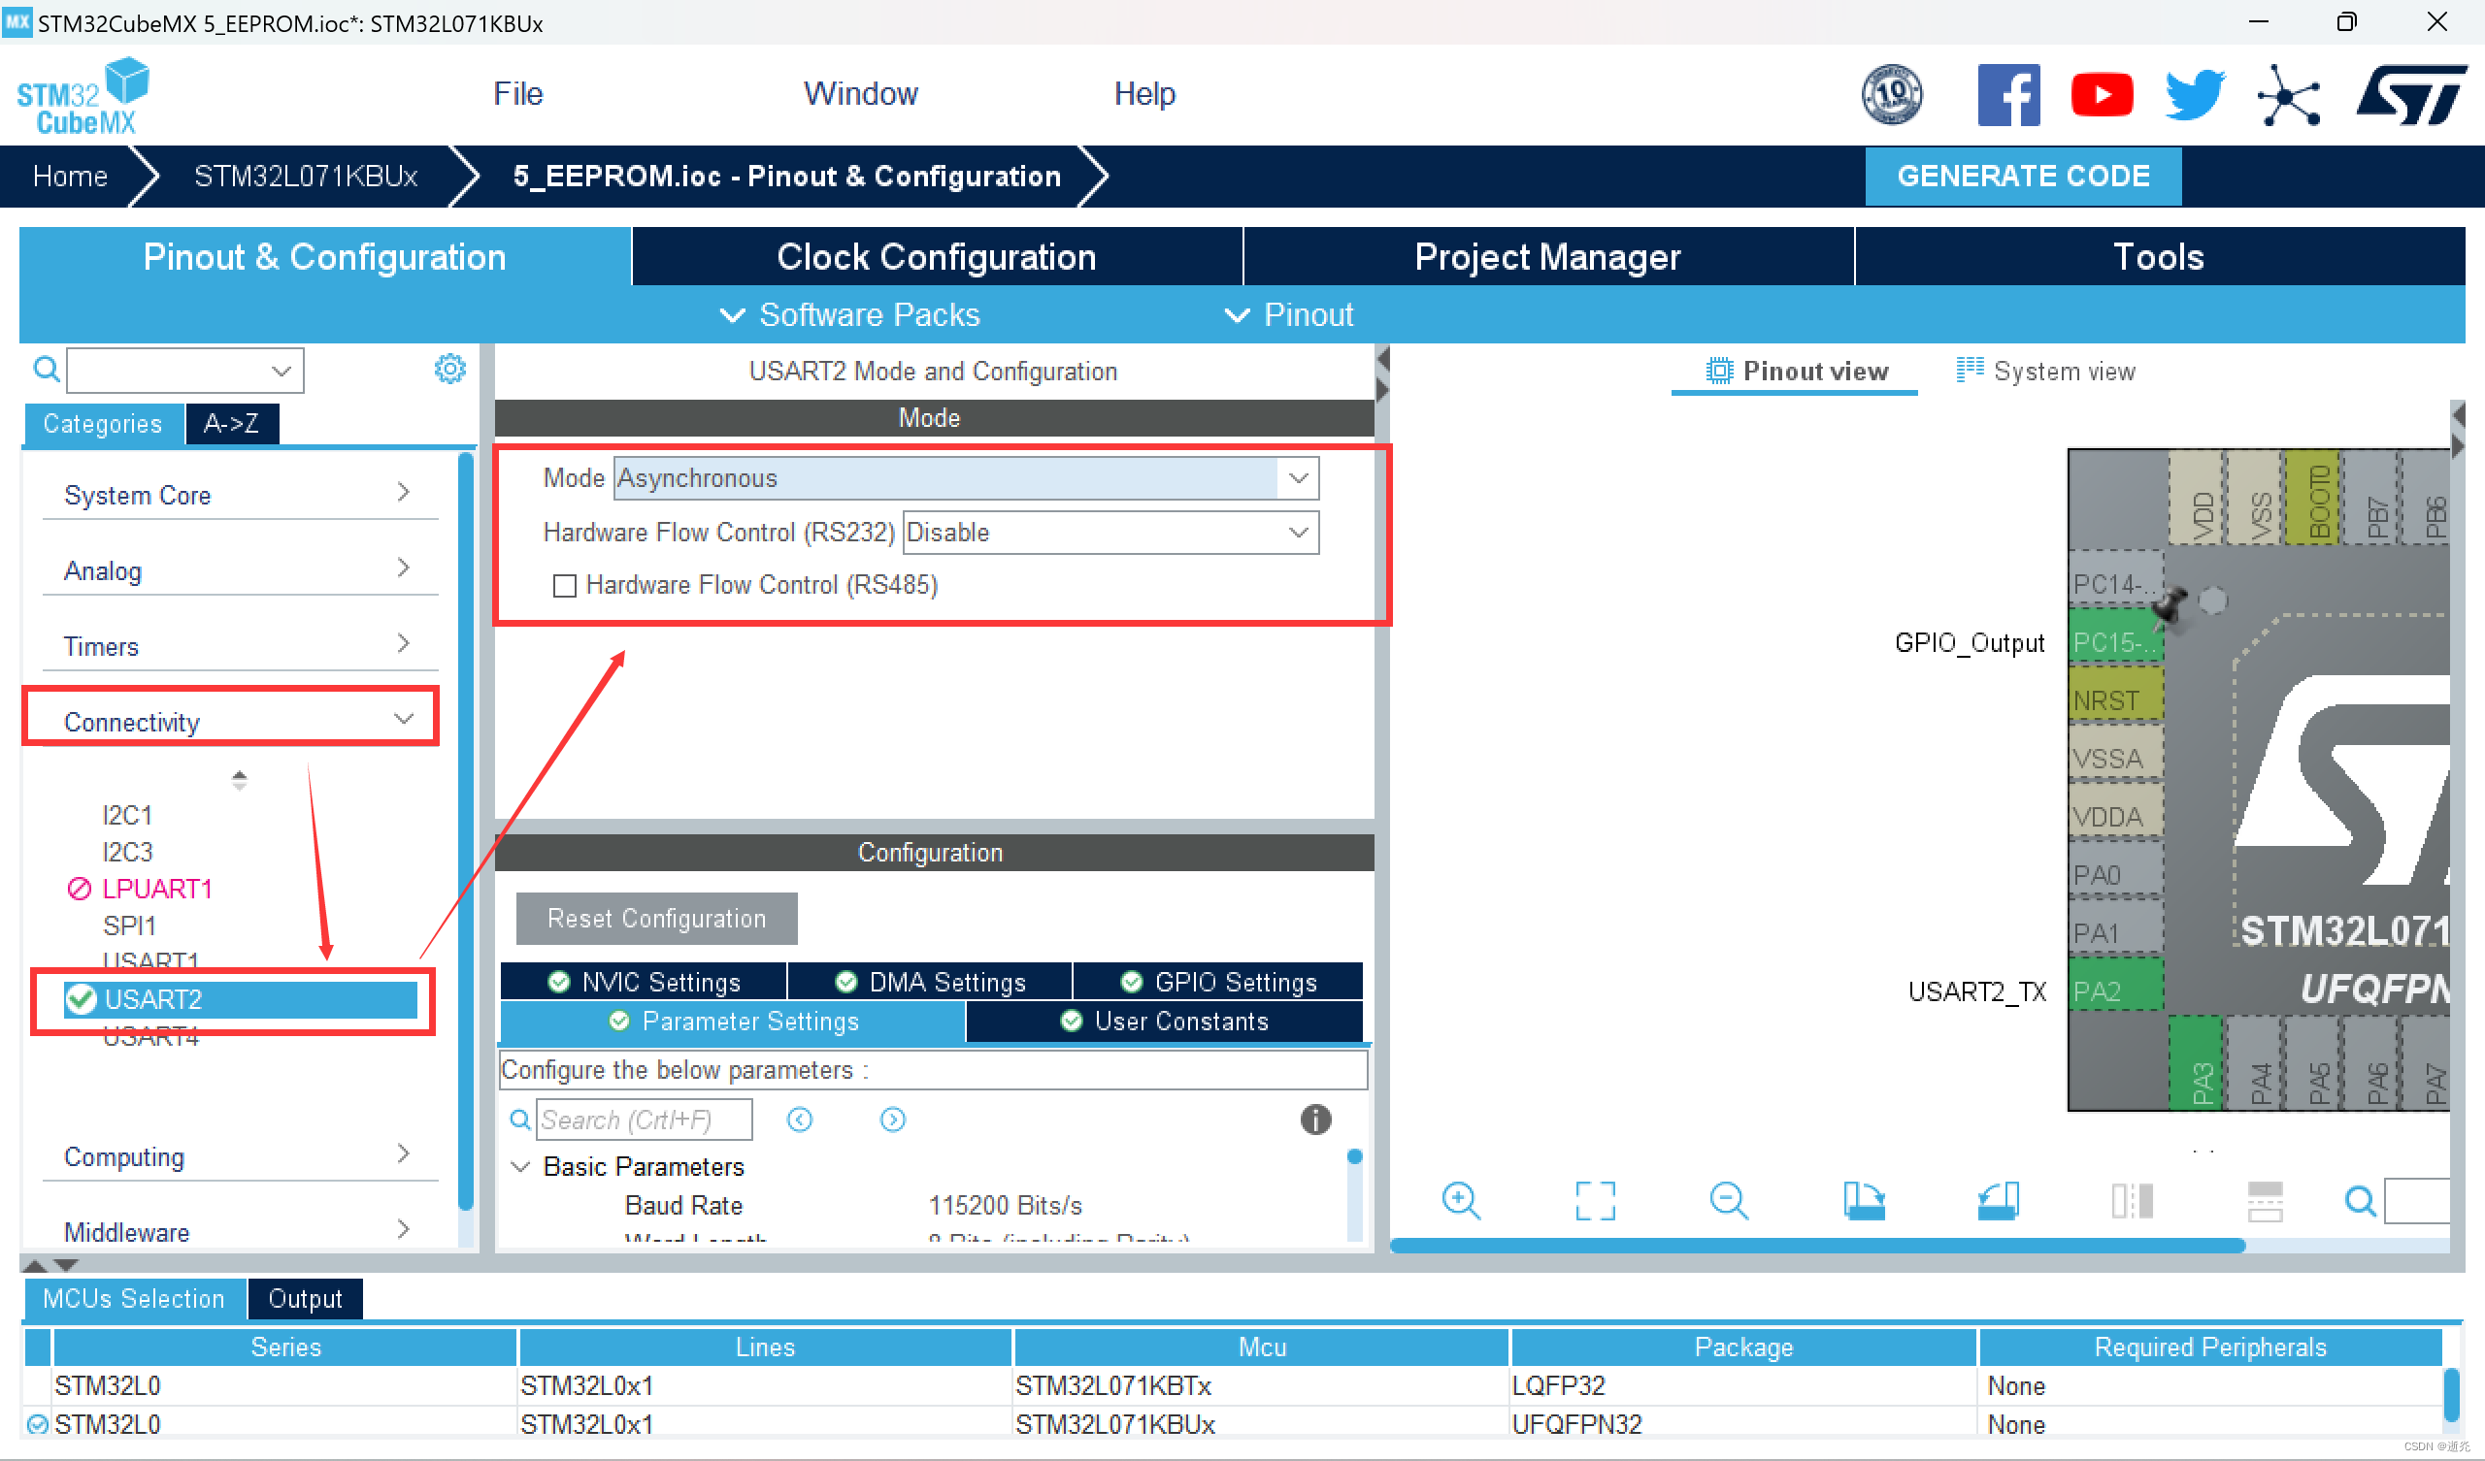This screenshot has width=2485, height=1461.
Task: Click the pin search magnifier icon
Action: pyautogui.click(x=2360, y=1200)
